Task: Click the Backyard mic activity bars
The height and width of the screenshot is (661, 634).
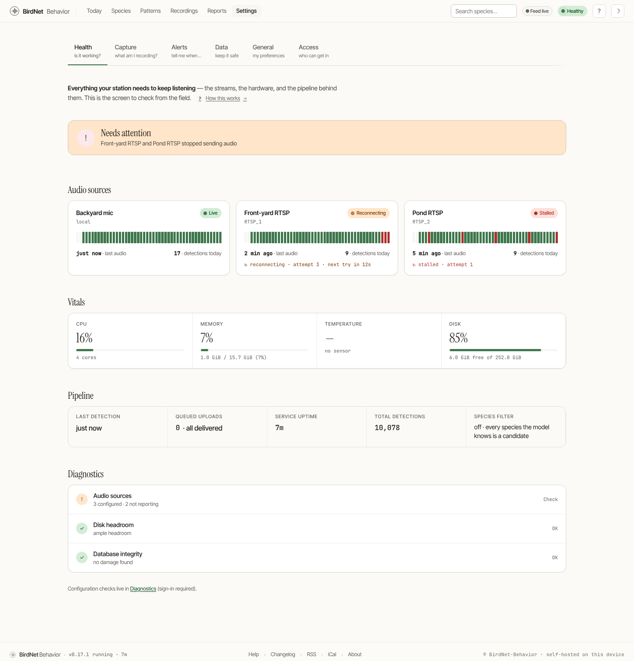Action: (x=149, y=238)
